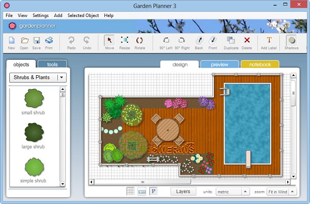Add Label with the T icon
Image resolution: width=310 pixels, height=204 pixels.
(x=269, y=43)
